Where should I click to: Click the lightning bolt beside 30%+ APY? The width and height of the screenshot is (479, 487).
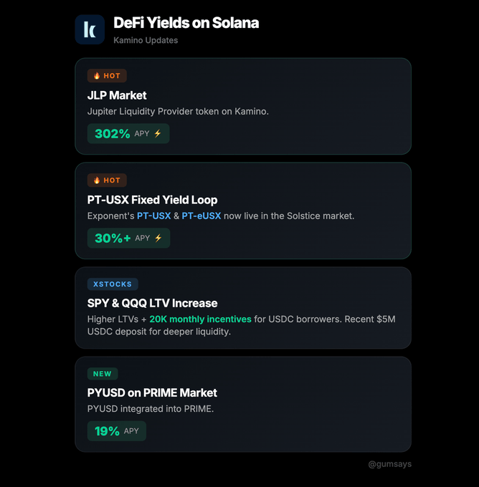click(158, 238)
